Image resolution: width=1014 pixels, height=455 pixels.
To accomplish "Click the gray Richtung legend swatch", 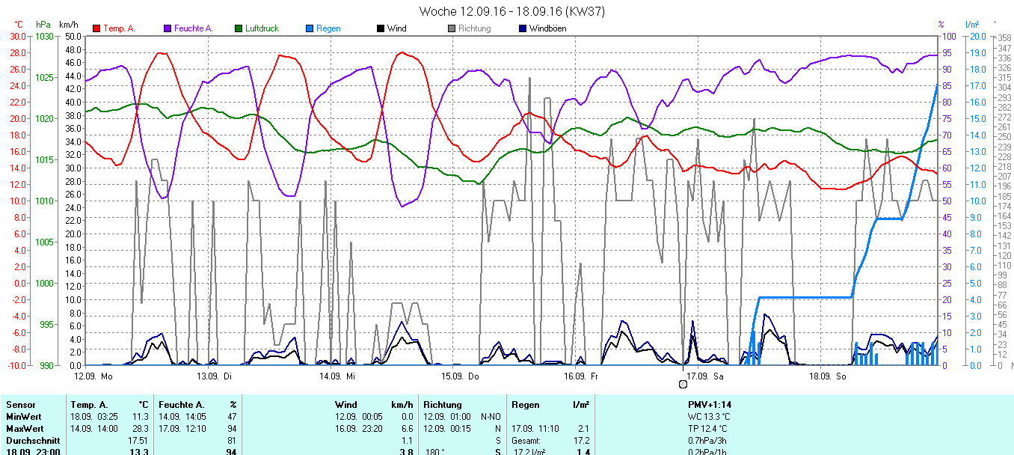I will pos(452,28).
